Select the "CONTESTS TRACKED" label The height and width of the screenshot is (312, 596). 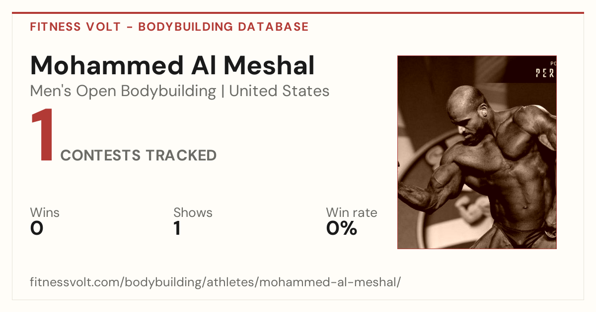[x=139, y=156]
